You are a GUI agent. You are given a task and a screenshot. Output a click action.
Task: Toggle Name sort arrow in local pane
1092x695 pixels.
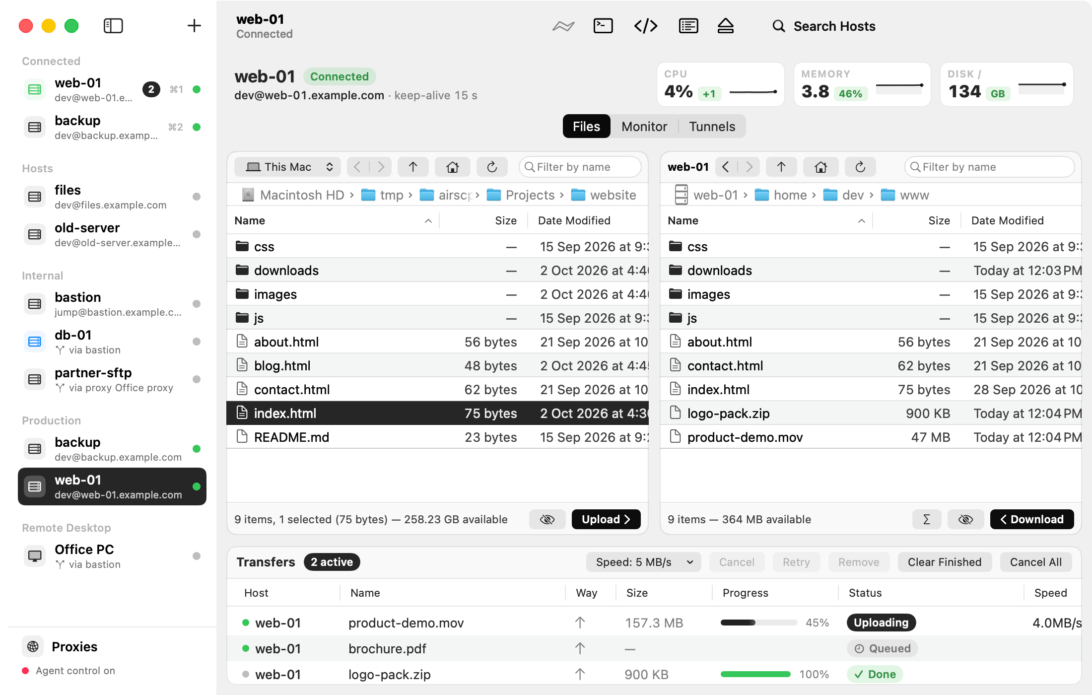pyautogui.click(x=428, y=221)
